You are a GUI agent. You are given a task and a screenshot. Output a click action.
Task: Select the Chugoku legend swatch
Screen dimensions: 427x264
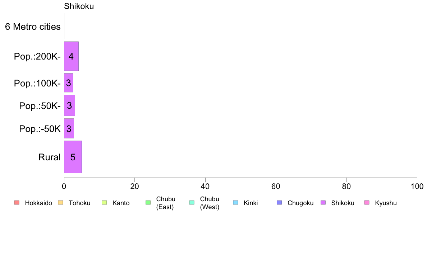279,203
